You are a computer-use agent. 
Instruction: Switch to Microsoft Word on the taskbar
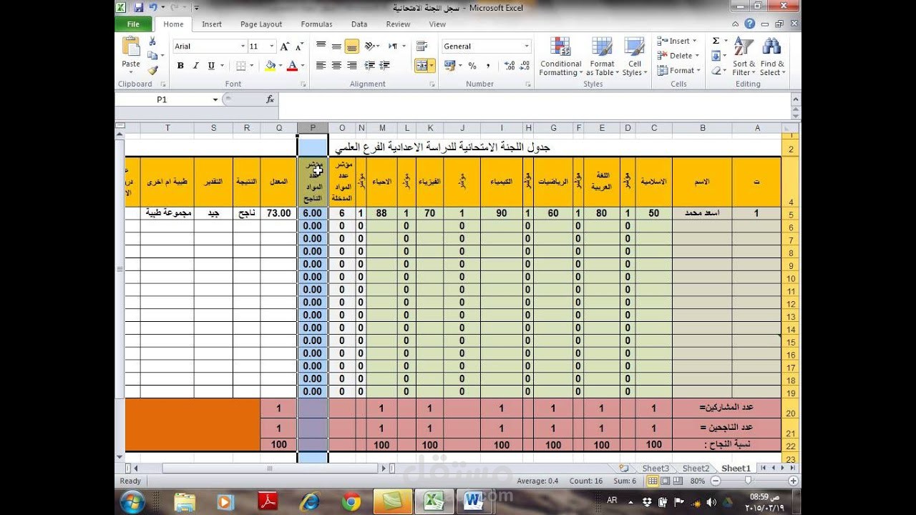474,501
